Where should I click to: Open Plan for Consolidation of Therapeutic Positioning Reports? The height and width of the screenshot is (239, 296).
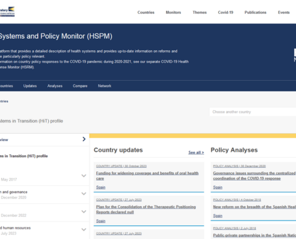tap(146, 209)
